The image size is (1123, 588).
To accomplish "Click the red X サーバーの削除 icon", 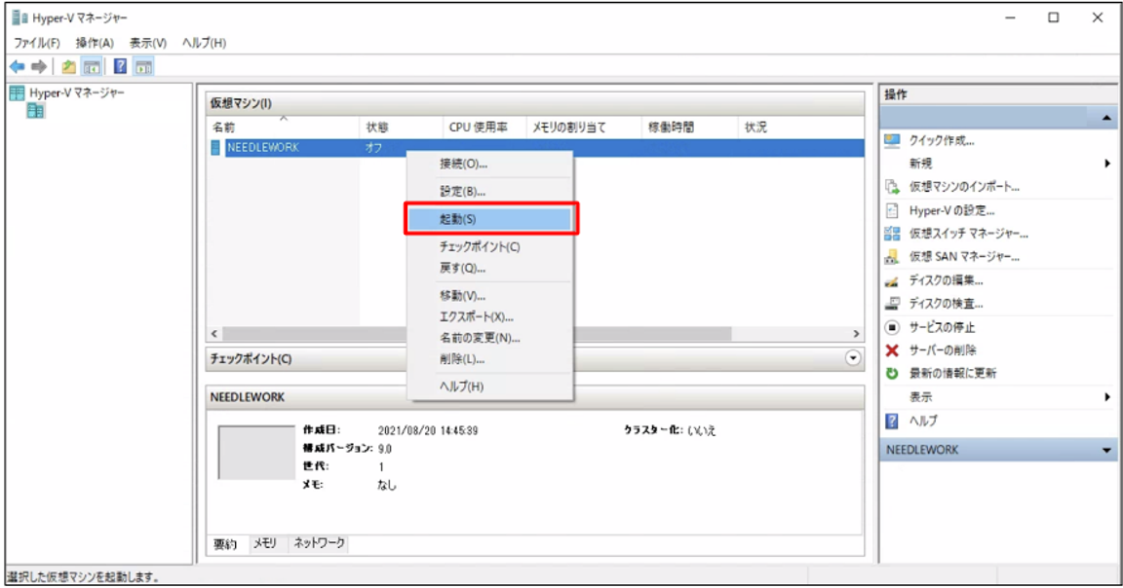I will (x=892, y=350).
